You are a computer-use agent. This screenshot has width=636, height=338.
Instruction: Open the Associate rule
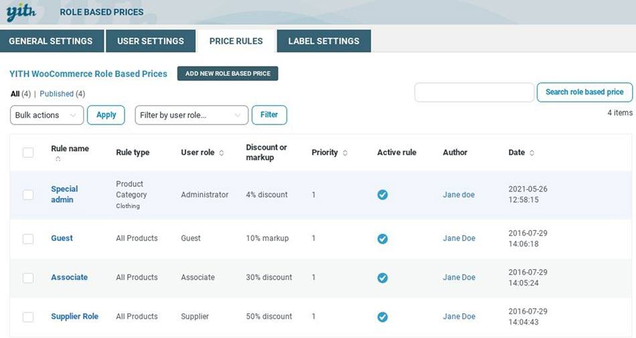click(x=70, y=277)
